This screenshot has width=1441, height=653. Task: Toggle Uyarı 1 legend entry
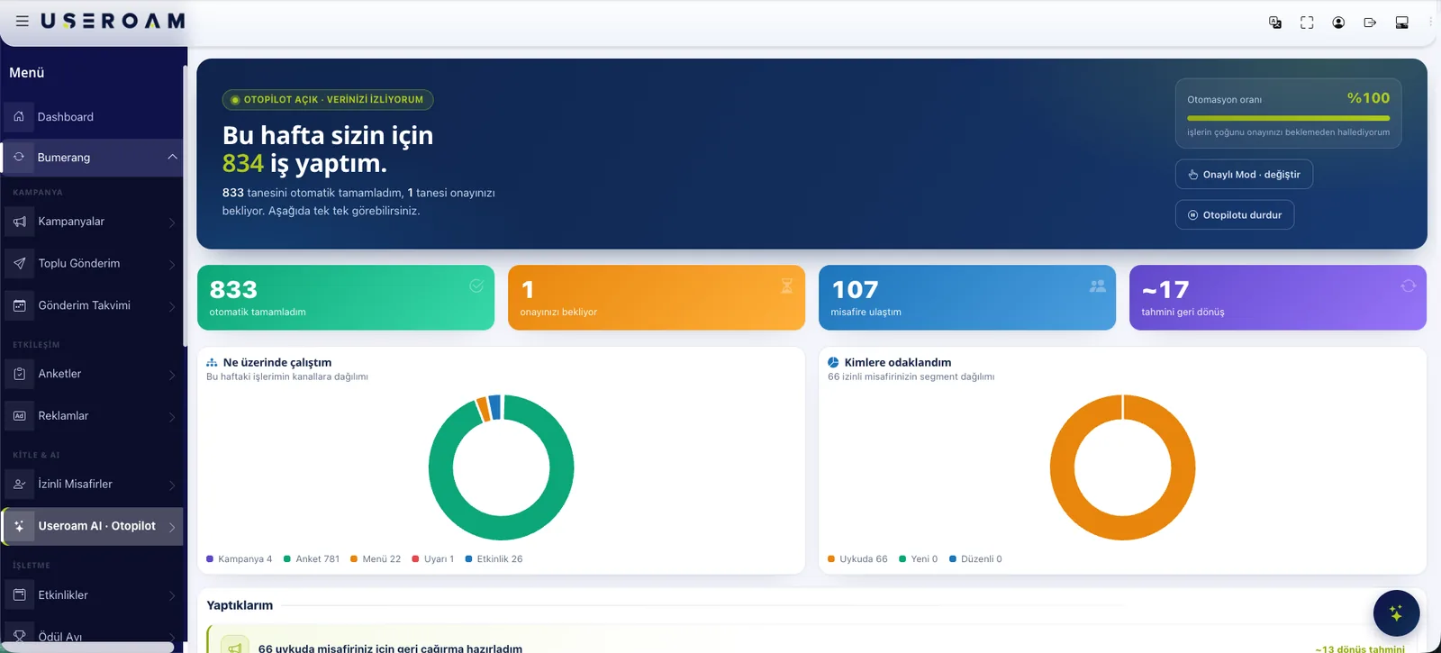433,559
